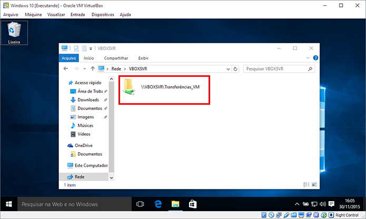Select Downloads in navigation pane
This screenshot has width=366, height=219.
coord(85,100)
